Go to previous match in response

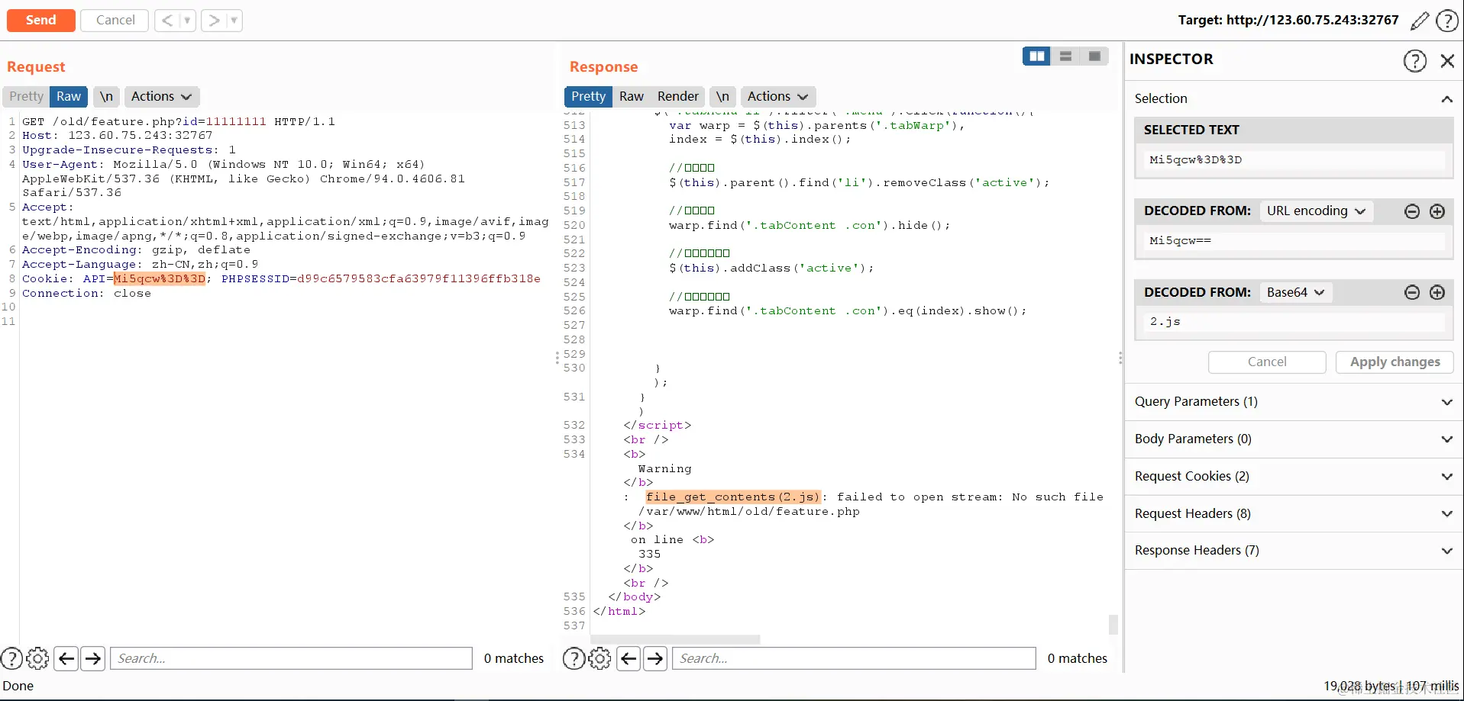[629, 658]
